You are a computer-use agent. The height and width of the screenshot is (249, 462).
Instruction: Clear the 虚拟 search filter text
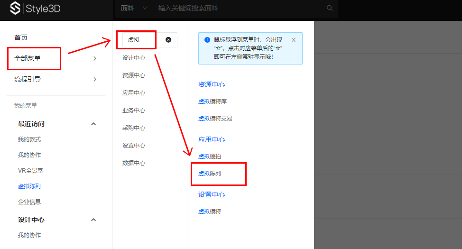click(x=168, y=40)
